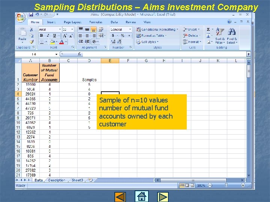Open the Data ribbon tab
The height and width of the screenshot is (202, 270).
(x=114, y=22)
